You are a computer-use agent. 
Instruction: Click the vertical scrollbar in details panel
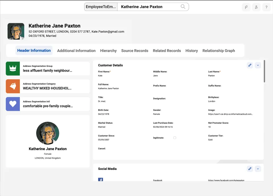[x=264, y=71]
